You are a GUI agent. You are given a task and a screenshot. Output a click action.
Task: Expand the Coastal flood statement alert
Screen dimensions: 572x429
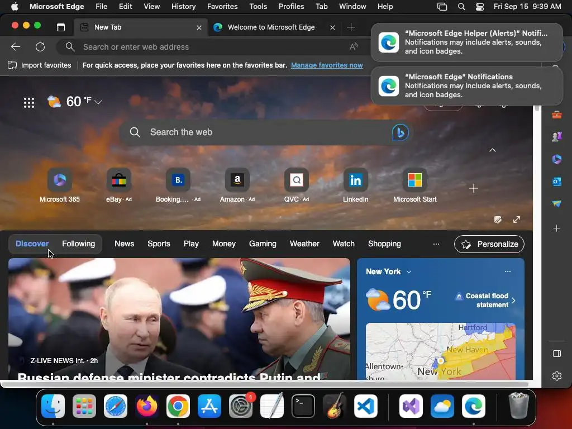click(x=485, y=300)
